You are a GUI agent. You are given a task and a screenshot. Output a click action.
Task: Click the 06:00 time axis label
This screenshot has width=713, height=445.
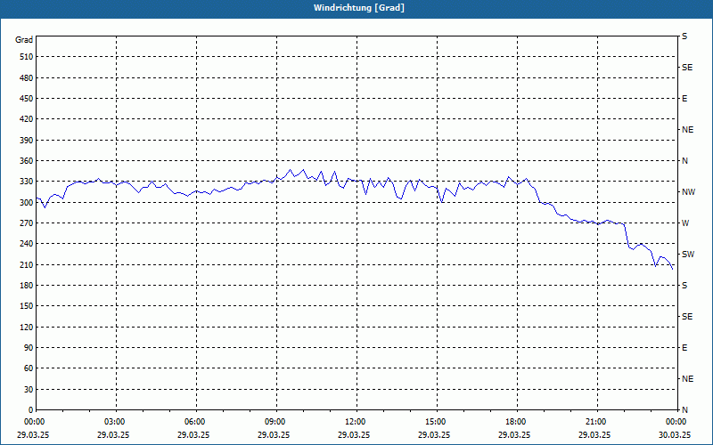coord(194,422)
